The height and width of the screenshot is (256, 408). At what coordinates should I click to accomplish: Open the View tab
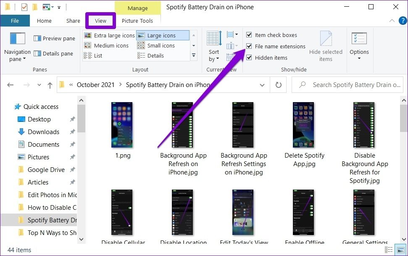(100, 21)
